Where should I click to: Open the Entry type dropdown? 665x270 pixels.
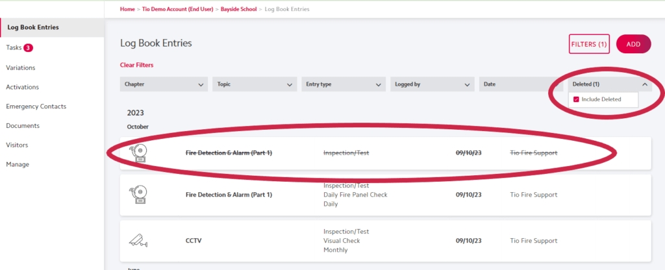click(344, 84)
